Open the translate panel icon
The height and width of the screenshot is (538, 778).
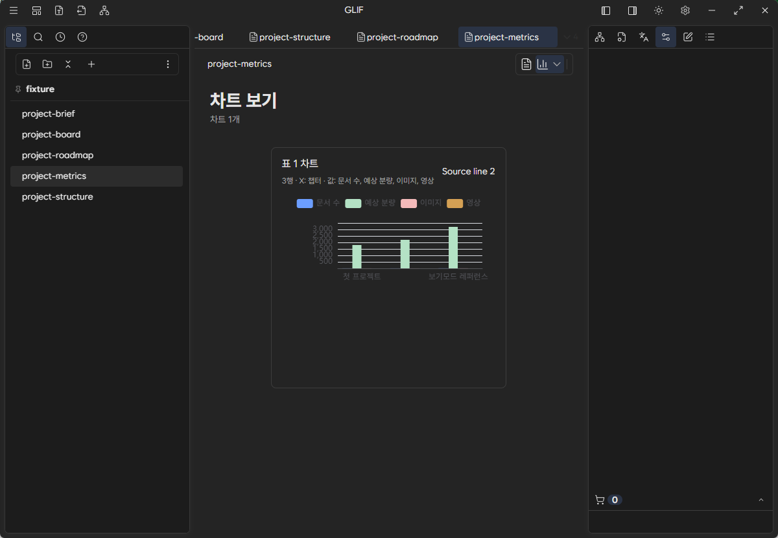pyautogui.click(x=644, y=37)
